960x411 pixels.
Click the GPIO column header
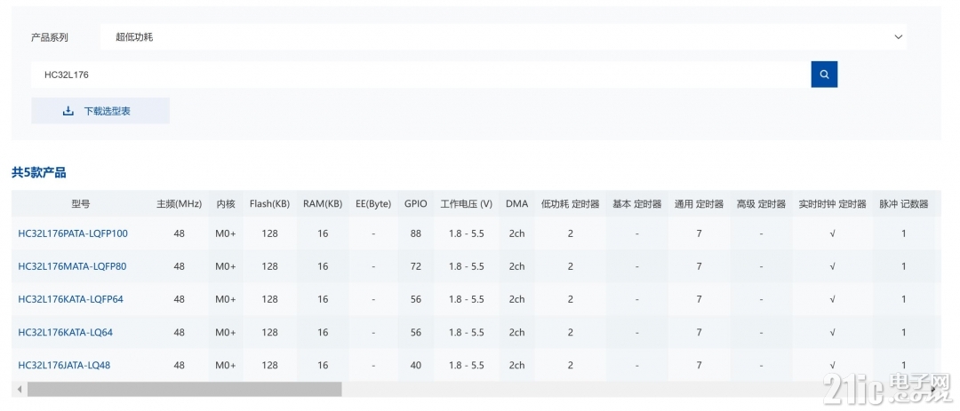coord(416,204)
